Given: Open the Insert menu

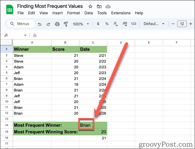Looking at the screenshot, I should coord(57,13).
